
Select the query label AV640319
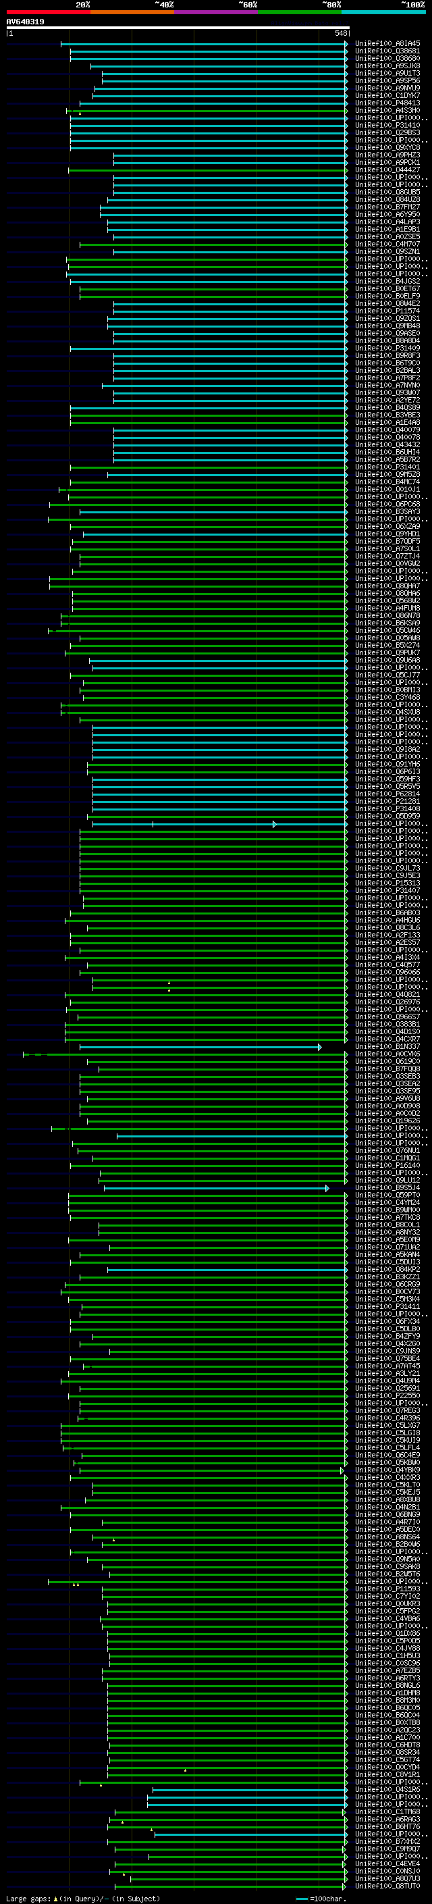(25, 22)
